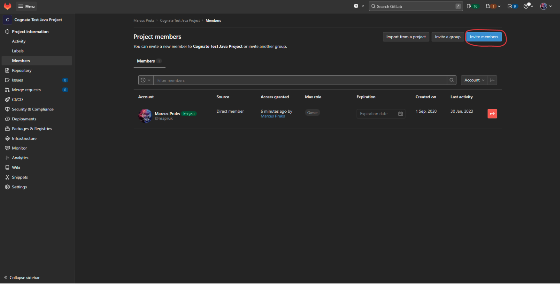Click the @mapruk username text

pos(164,119)
